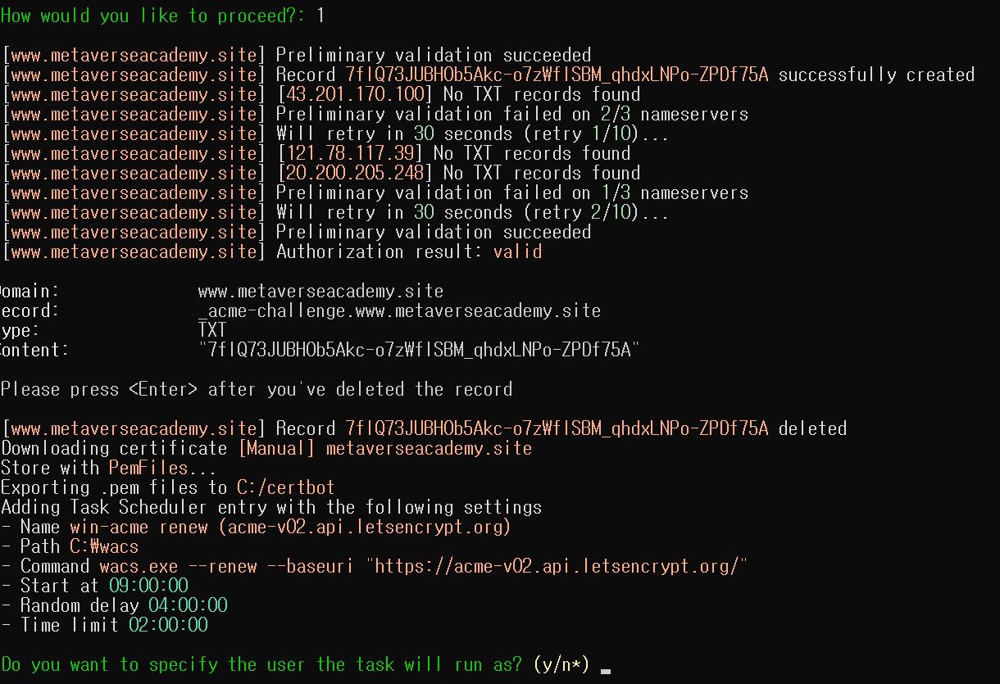This screenshot has width=1000, height=684.
Task: Click the blinking cursor after the y/n prompt
Action: (x=605, y=672)
